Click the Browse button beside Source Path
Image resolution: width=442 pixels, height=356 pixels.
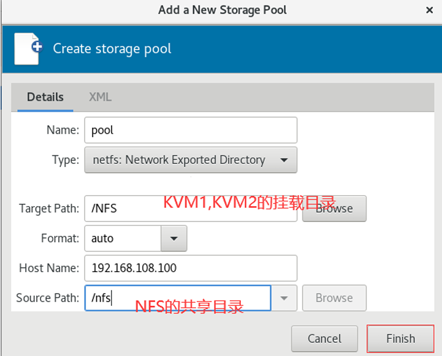(x=334, y=298)
